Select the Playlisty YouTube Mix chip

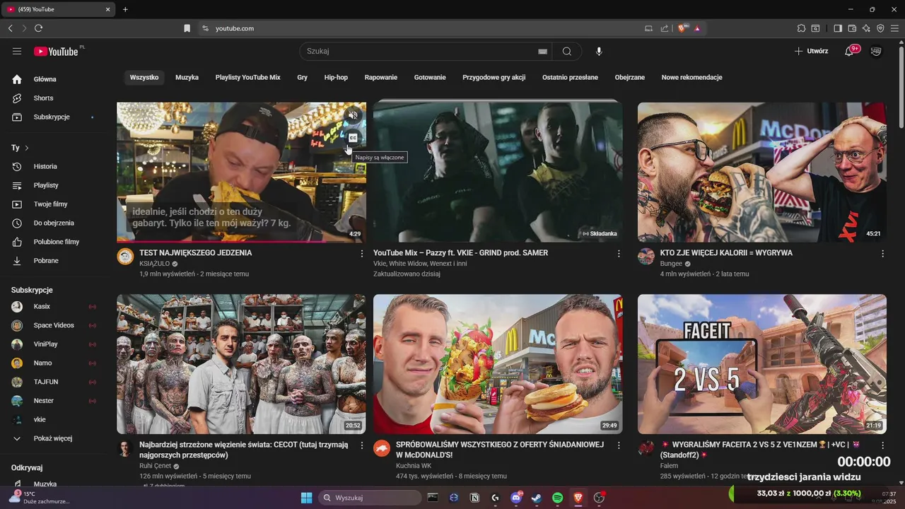tap(248, 77)
